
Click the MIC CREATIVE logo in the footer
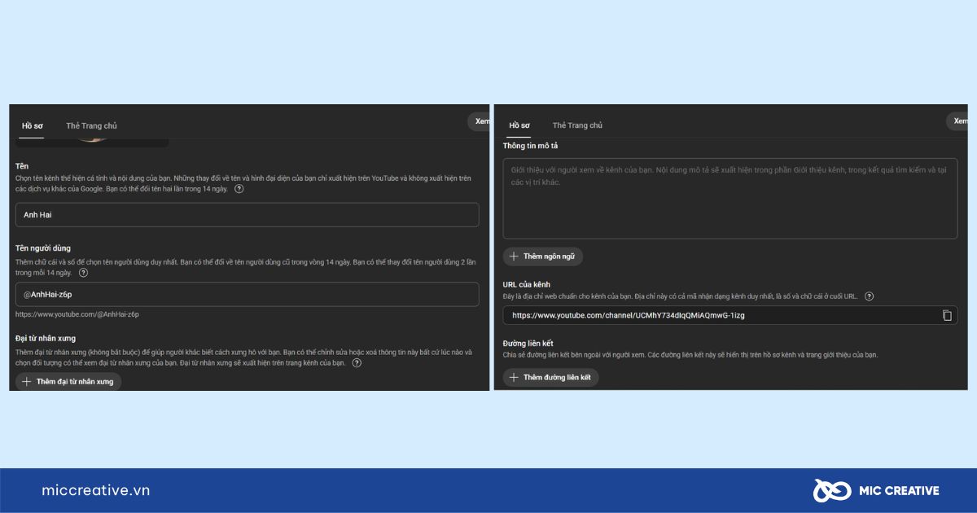pyautogui.click(x=875, y=490)
